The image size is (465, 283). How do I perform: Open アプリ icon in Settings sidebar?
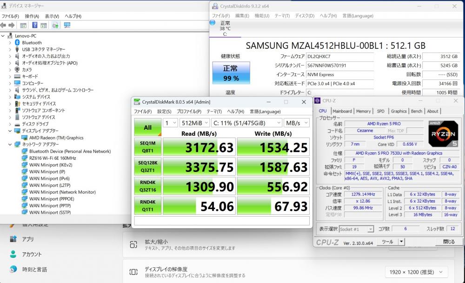[x=13, y=239]
